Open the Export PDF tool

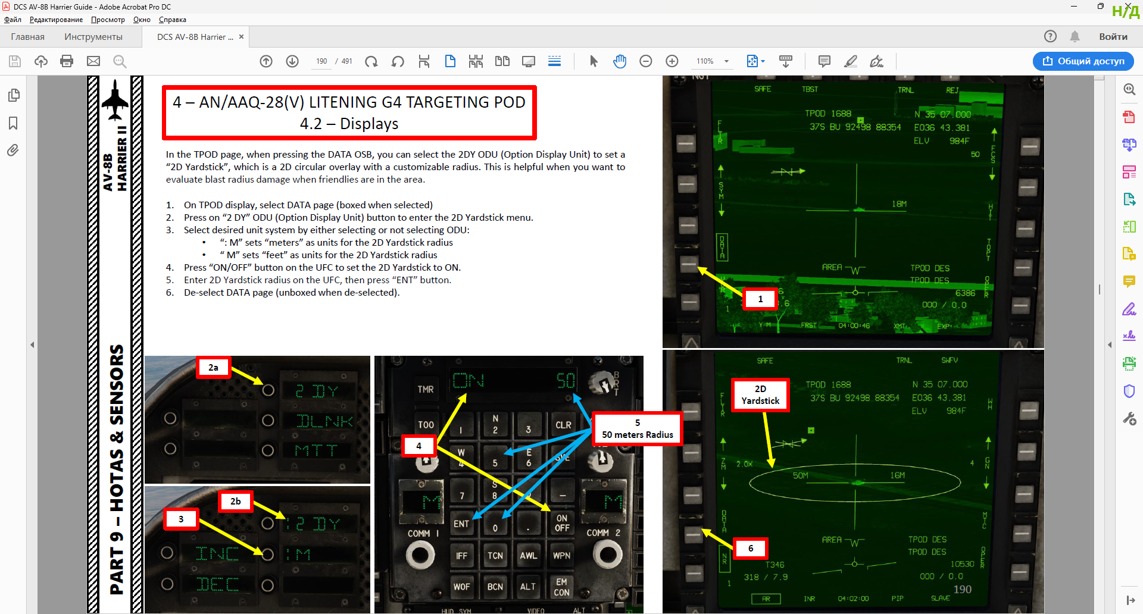pos(1129,199)
